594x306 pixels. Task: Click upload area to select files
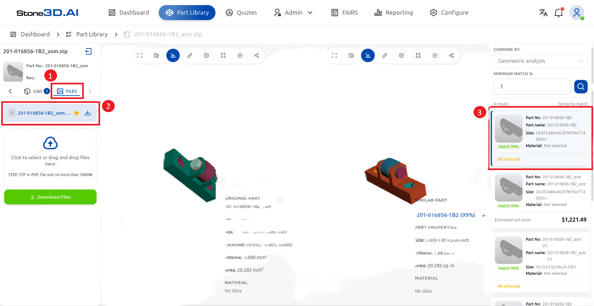pos(50,157)
